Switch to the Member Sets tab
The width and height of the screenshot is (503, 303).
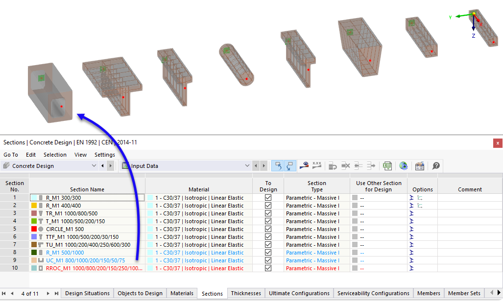click(464, 293)
